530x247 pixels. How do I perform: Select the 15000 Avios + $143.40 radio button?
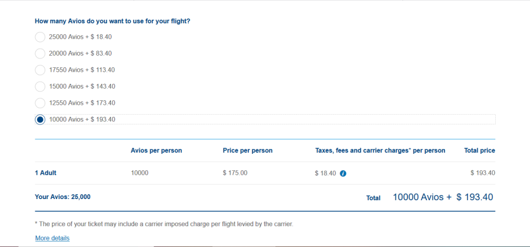[40, 87]
